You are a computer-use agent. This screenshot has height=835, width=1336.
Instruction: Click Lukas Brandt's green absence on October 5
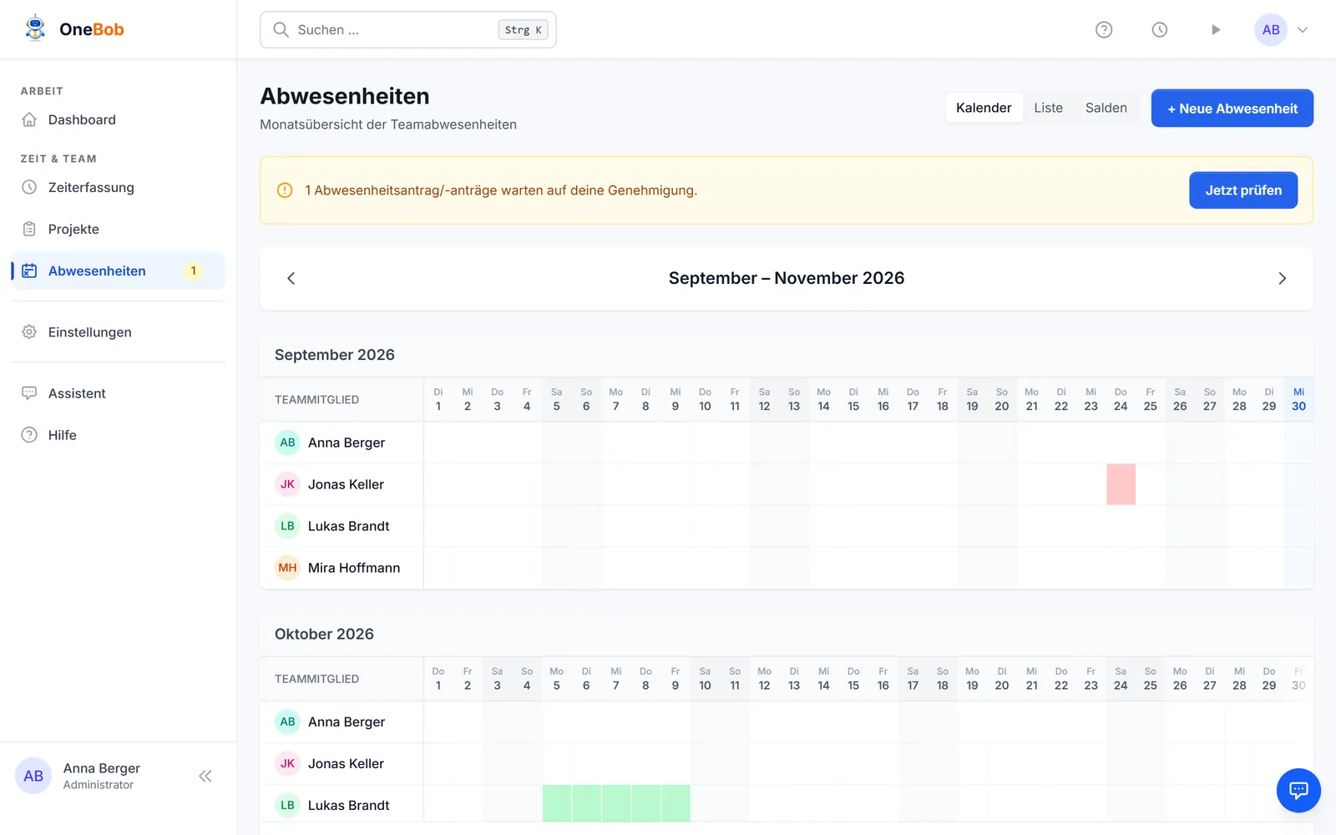557,803
